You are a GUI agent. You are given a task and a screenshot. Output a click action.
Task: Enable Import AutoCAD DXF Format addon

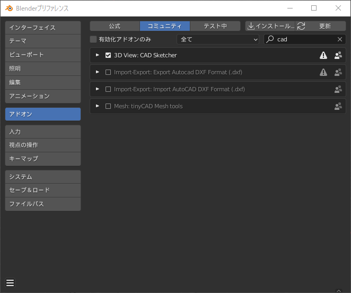108,89
